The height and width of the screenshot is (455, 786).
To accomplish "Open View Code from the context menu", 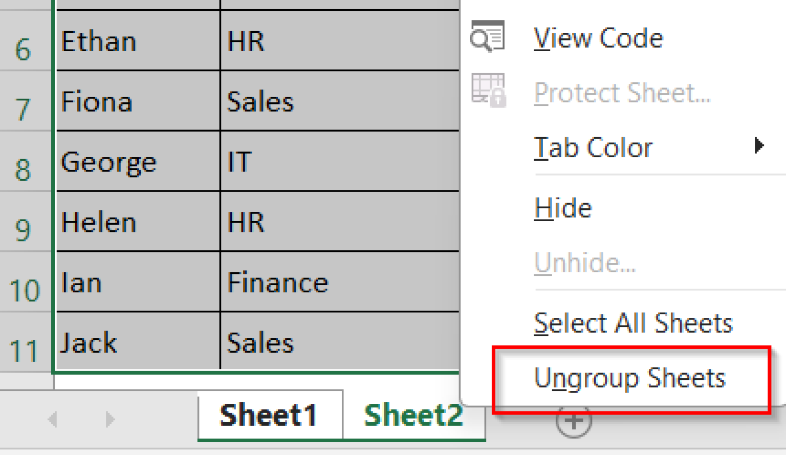I will 598,37.
